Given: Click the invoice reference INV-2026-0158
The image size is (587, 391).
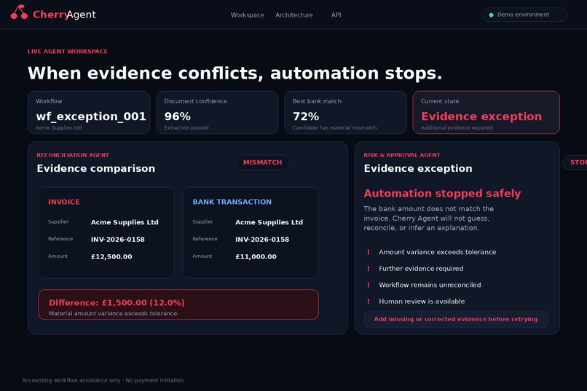Looking at the screenshot, I should click(117, 240).
